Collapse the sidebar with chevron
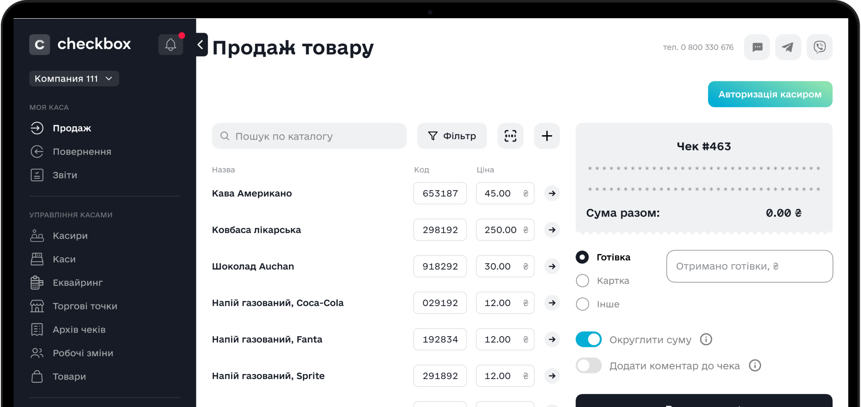This screenshot has width=861, height=407. pyautogui.click(x=201, y=45)
